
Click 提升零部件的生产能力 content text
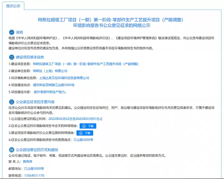[50, 92]
